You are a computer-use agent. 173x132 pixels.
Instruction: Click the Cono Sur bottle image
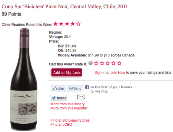tap(24, 79)
